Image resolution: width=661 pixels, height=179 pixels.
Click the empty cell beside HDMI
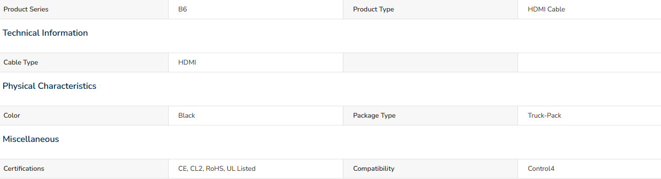(430, 62)
